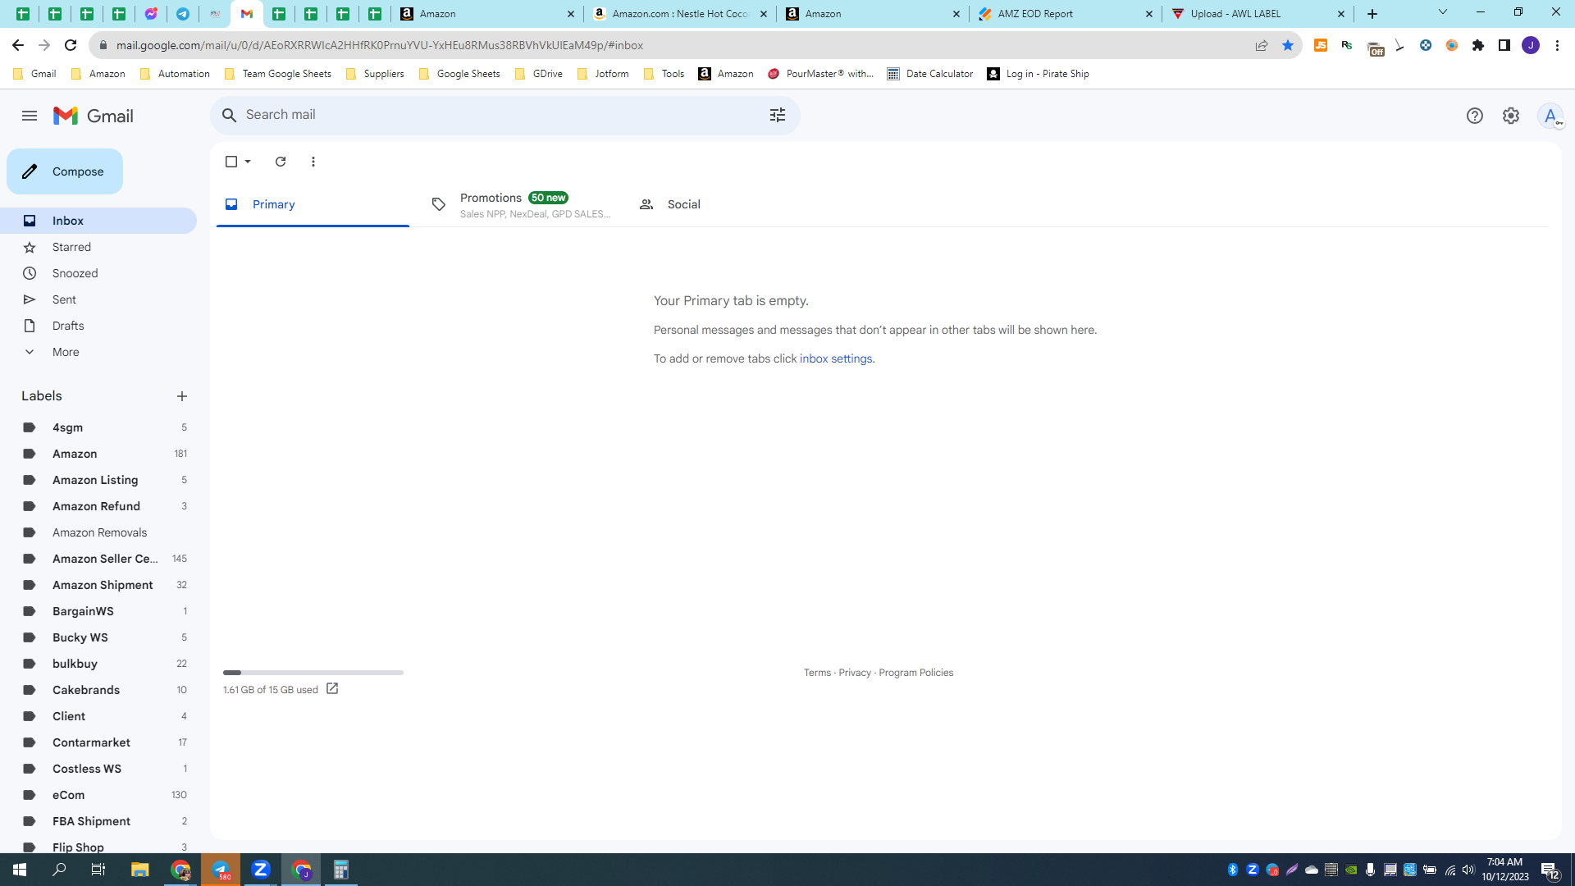Open the Cakebrands label
The height and width of the screenshot is (886, 1575).
[x=98, y=690]
